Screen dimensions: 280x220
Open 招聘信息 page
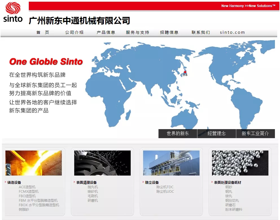pyautogui.click(x=169, y=32)
